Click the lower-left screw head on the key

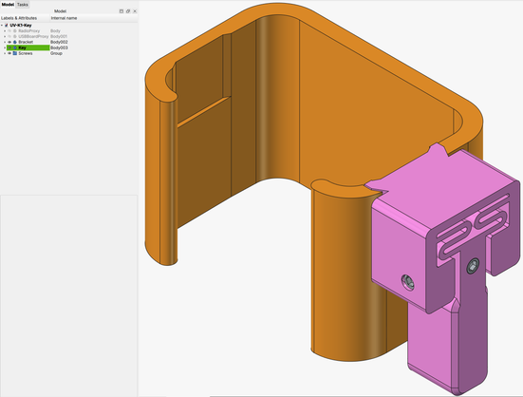[407, 282]
